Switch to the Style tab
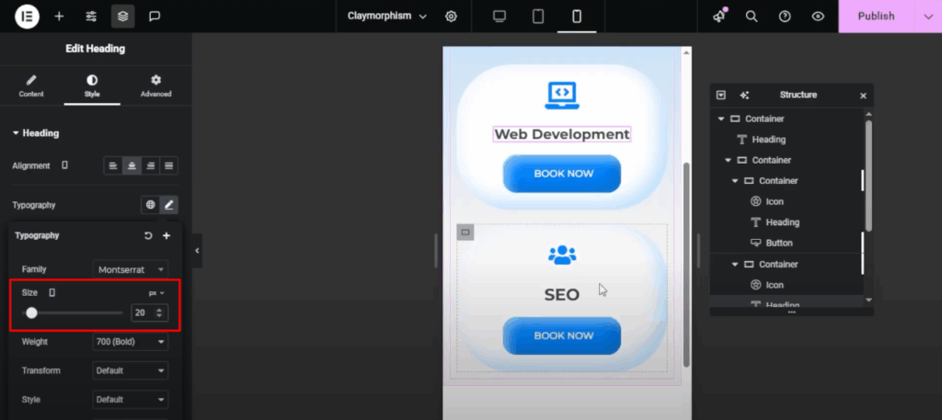Viewport: 942px width, 420px height. [92, 86]
